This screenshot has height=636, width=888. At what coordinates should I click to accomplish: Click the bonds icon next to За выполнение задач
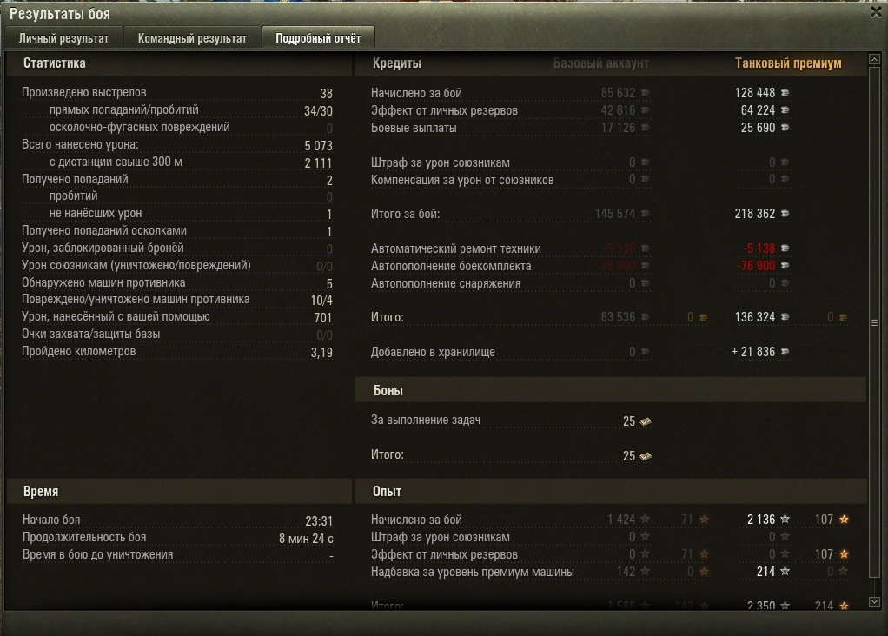point(645,421)
